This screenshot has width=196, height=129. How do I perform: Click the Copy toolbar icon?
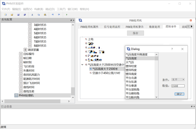click(x=39, y=15)
